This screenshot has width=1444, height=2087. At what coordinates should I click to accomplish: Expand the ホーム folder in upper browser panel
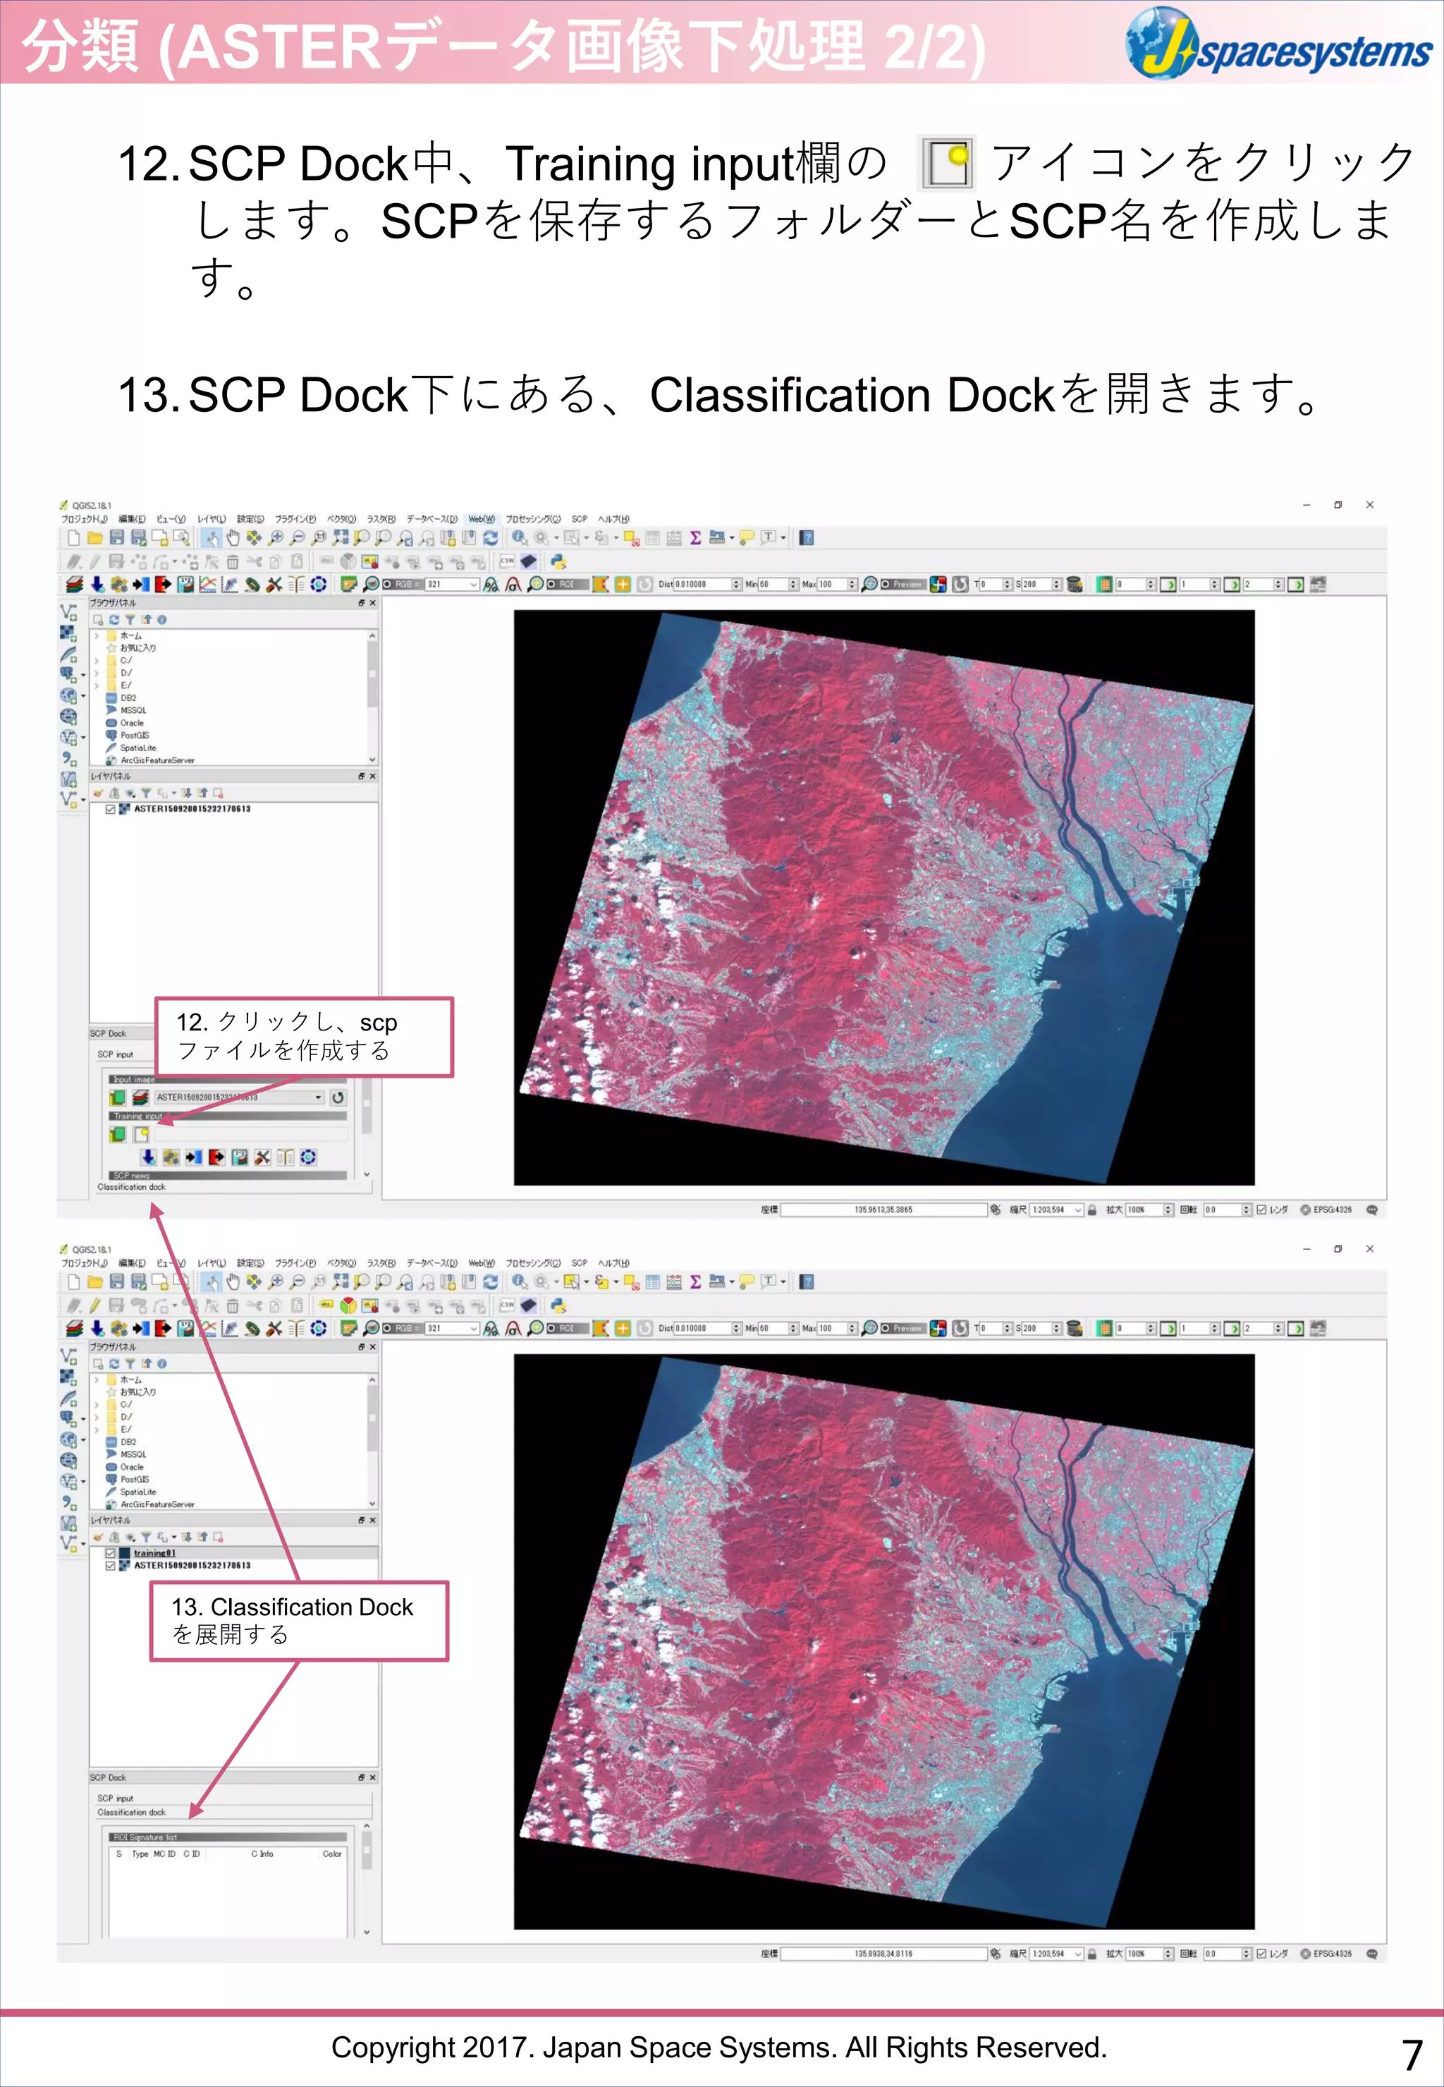click(96, 635)
